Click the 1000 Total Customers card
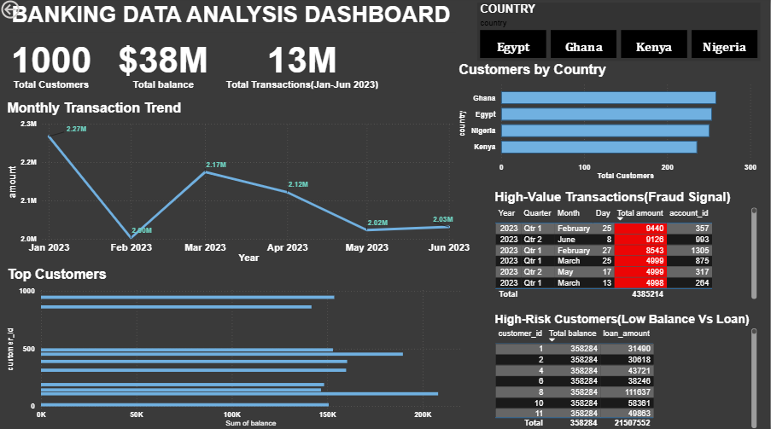771x429 pixels. coord(51,67)
